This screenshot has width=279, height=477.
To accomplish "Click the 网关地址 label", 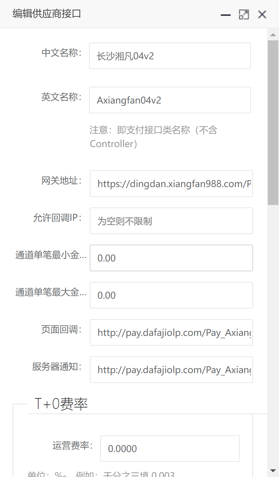I will click(62, 180).
